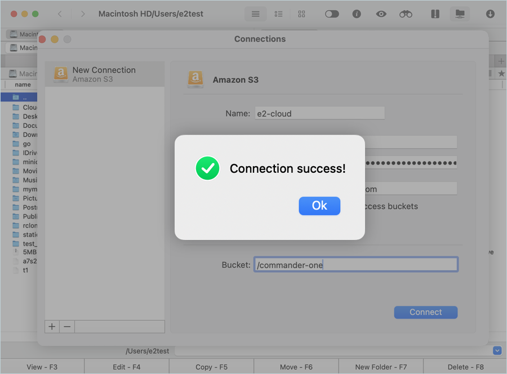Screen dimensions: 507x374
Task: Open the connections manager toolbar icon
Action: click(460, 14)
